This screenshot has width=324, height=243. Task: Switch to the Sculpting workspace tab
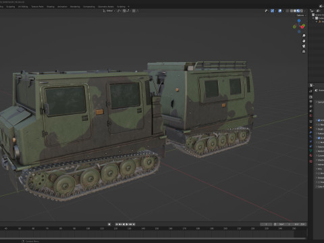coord(11,7)
